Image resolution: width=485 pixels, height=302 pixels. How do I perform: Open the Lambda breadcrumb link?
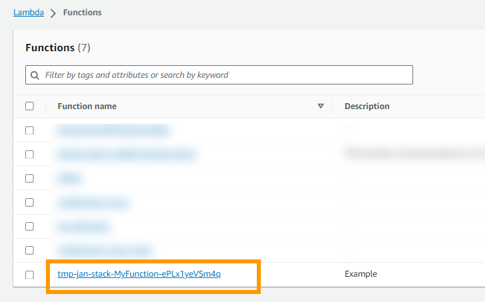(x=29, y=13)
